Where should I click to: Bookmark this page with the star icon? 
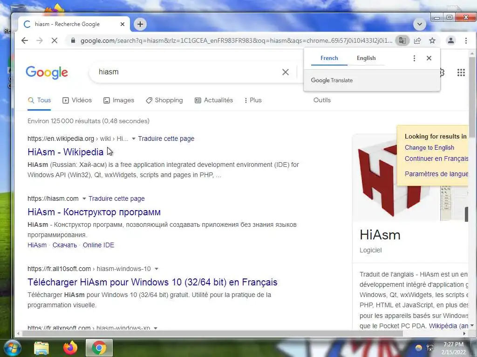(x=432, y=40)
